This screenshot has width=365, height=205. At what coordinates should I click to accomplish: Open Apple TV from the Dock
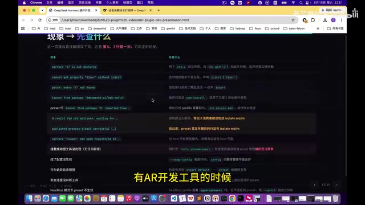[145, 199]
